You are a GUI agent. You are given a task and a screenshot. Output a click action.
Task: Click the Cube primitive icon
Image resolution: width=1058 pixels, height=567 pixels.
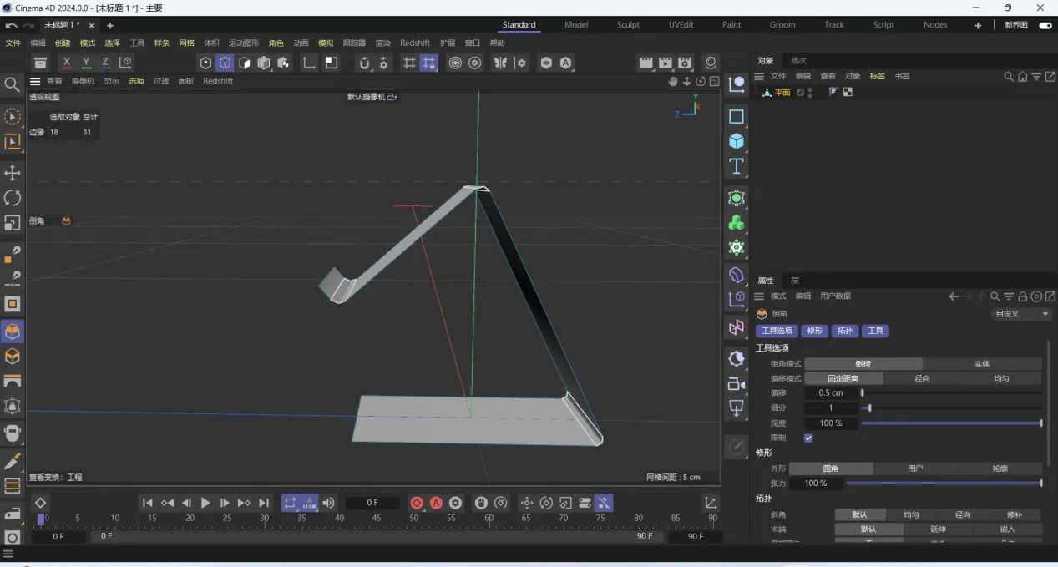click(736, 141)
